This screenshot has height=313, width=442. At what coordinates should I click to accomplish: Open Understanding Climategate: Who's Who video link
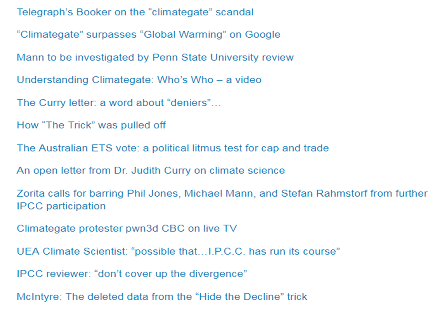pyautogui.click(x=139, y=80)
